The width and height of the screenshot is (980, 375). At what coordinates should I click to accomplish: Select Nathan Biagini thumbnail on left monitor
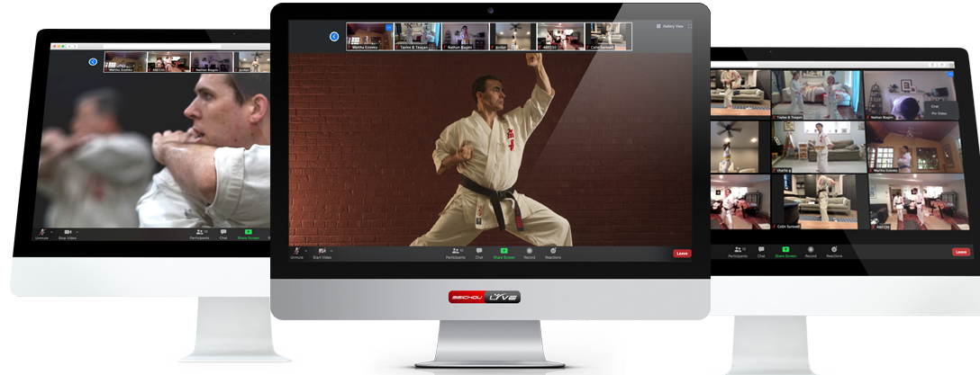point(212,62)
